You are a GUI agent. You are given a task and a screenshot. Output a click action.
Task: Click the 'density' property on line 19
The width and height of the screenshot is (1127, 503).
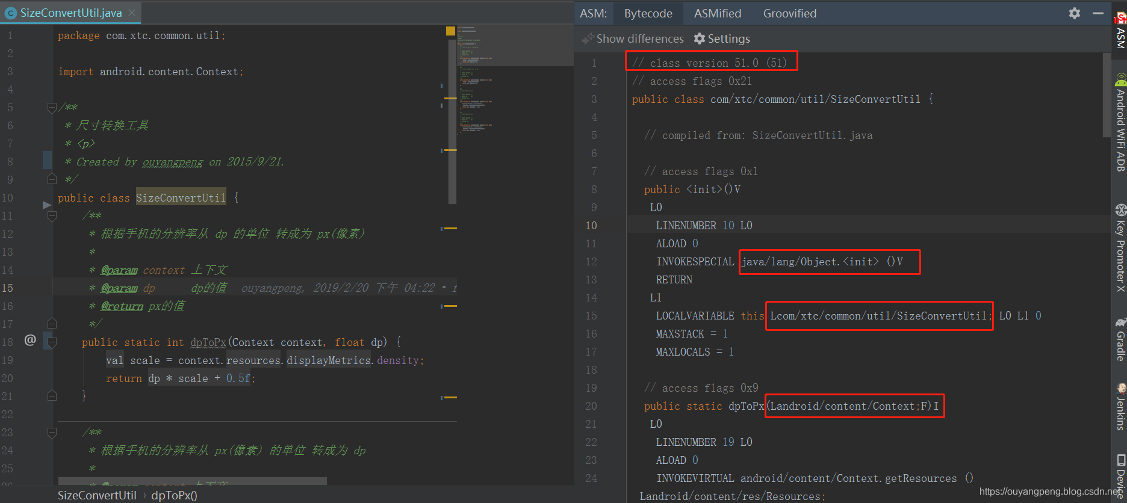click(397, 360)
